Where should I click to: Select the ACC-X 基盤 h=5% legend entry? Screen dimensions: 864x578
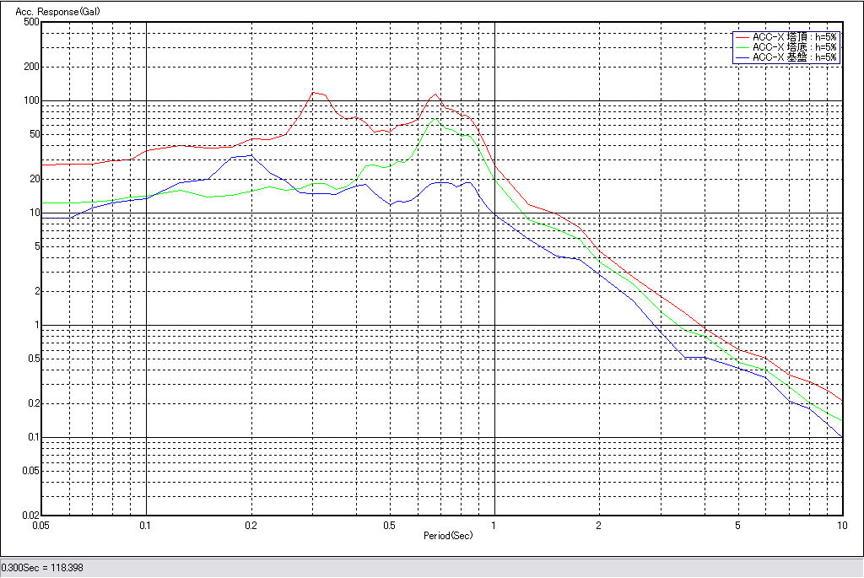794,57
